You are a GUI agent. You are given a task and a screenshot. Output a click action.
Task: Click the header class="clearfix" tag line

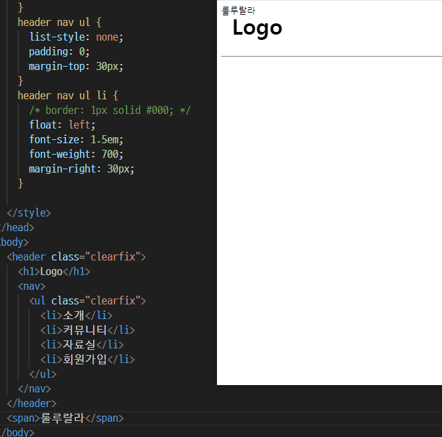77,256
